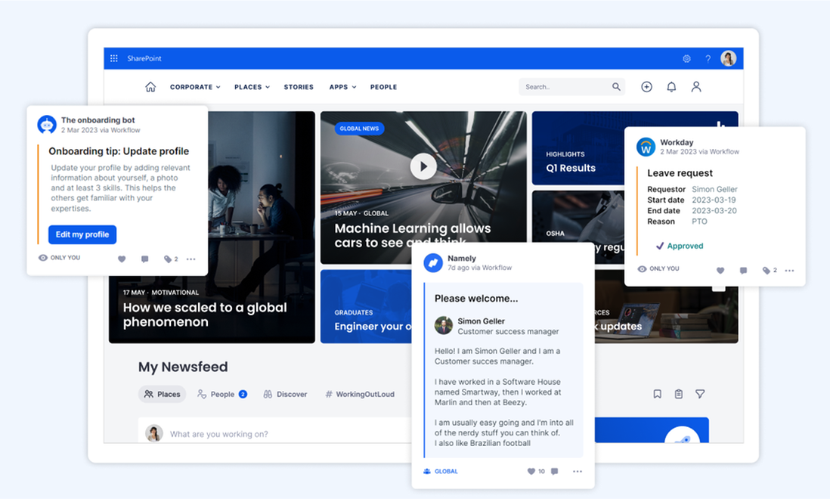Like Simon Geller's welcome post
Viewport: 830px width, 499px height.
(532, 471)
